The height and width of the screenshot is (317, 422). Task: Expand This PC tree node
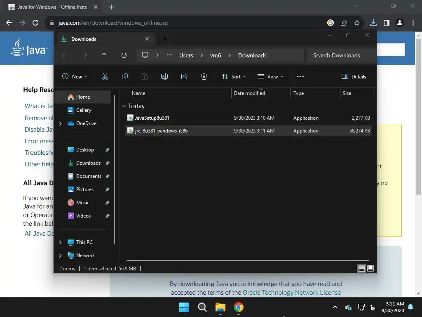(60, 242)
